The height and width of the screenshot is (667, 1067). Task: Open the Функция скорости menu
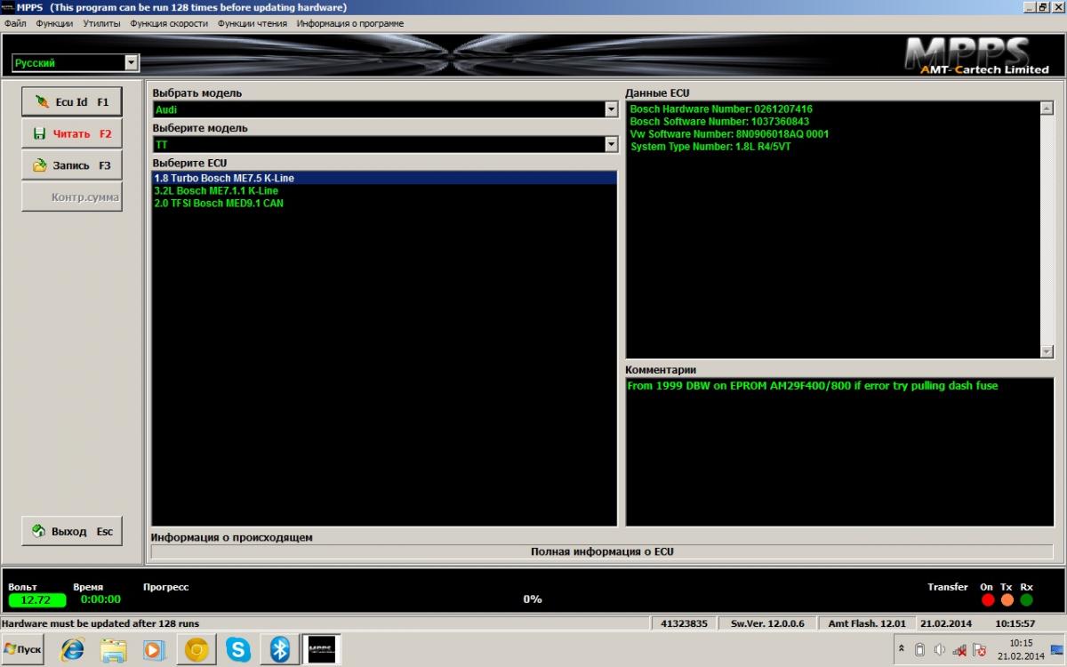169,23
